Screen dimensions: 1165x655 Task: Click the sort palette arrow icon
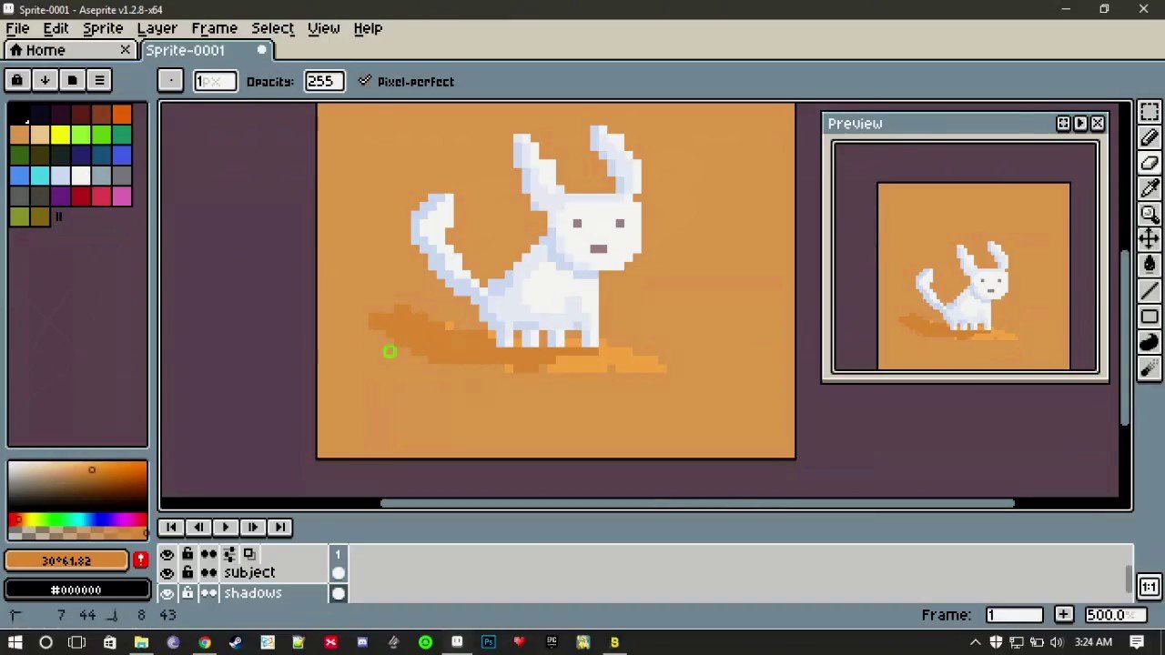[x=45, y=80]
